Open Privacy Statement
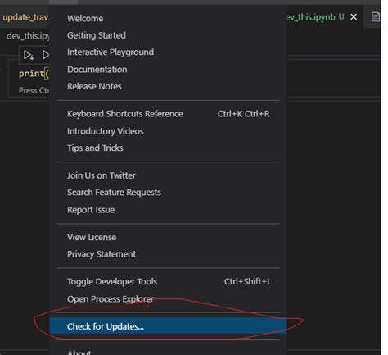 168,254
